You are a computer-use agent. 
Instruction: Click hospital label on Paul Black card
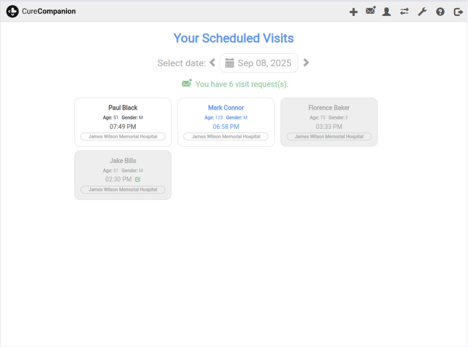click(x=123, y=137)
